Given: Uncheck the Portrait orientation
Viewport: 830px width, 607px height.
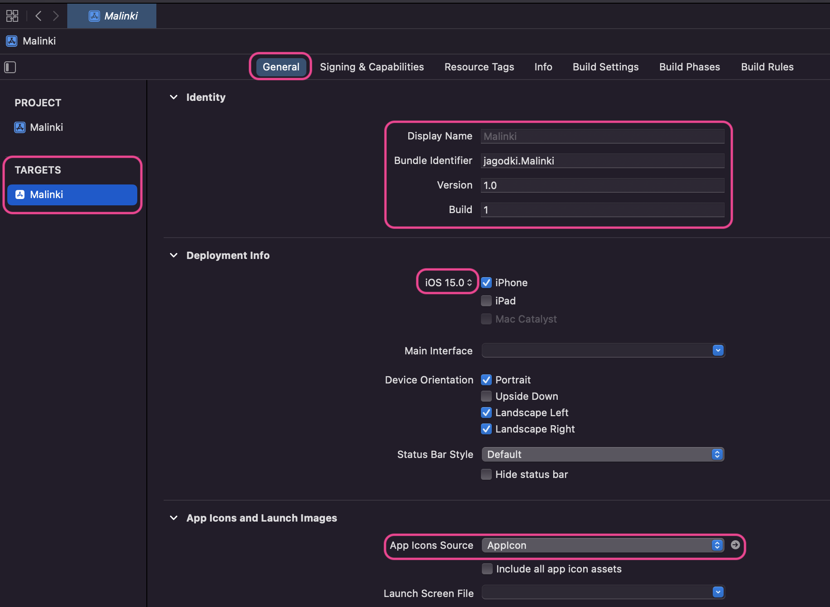Looking at the screenshot, I should point(486,380).
